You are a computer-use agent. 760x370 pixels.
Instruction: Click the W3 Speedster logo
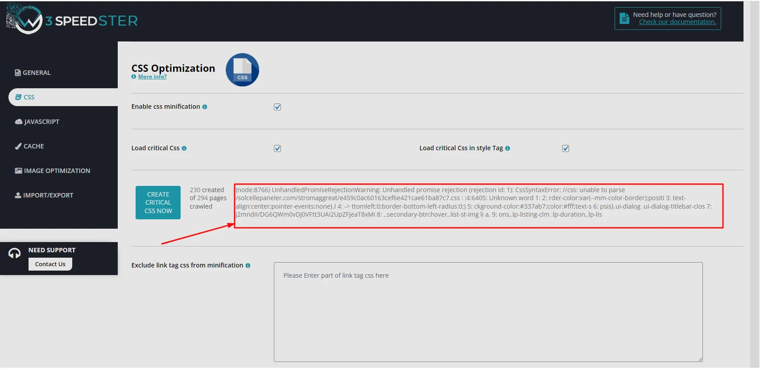[72, 20]
